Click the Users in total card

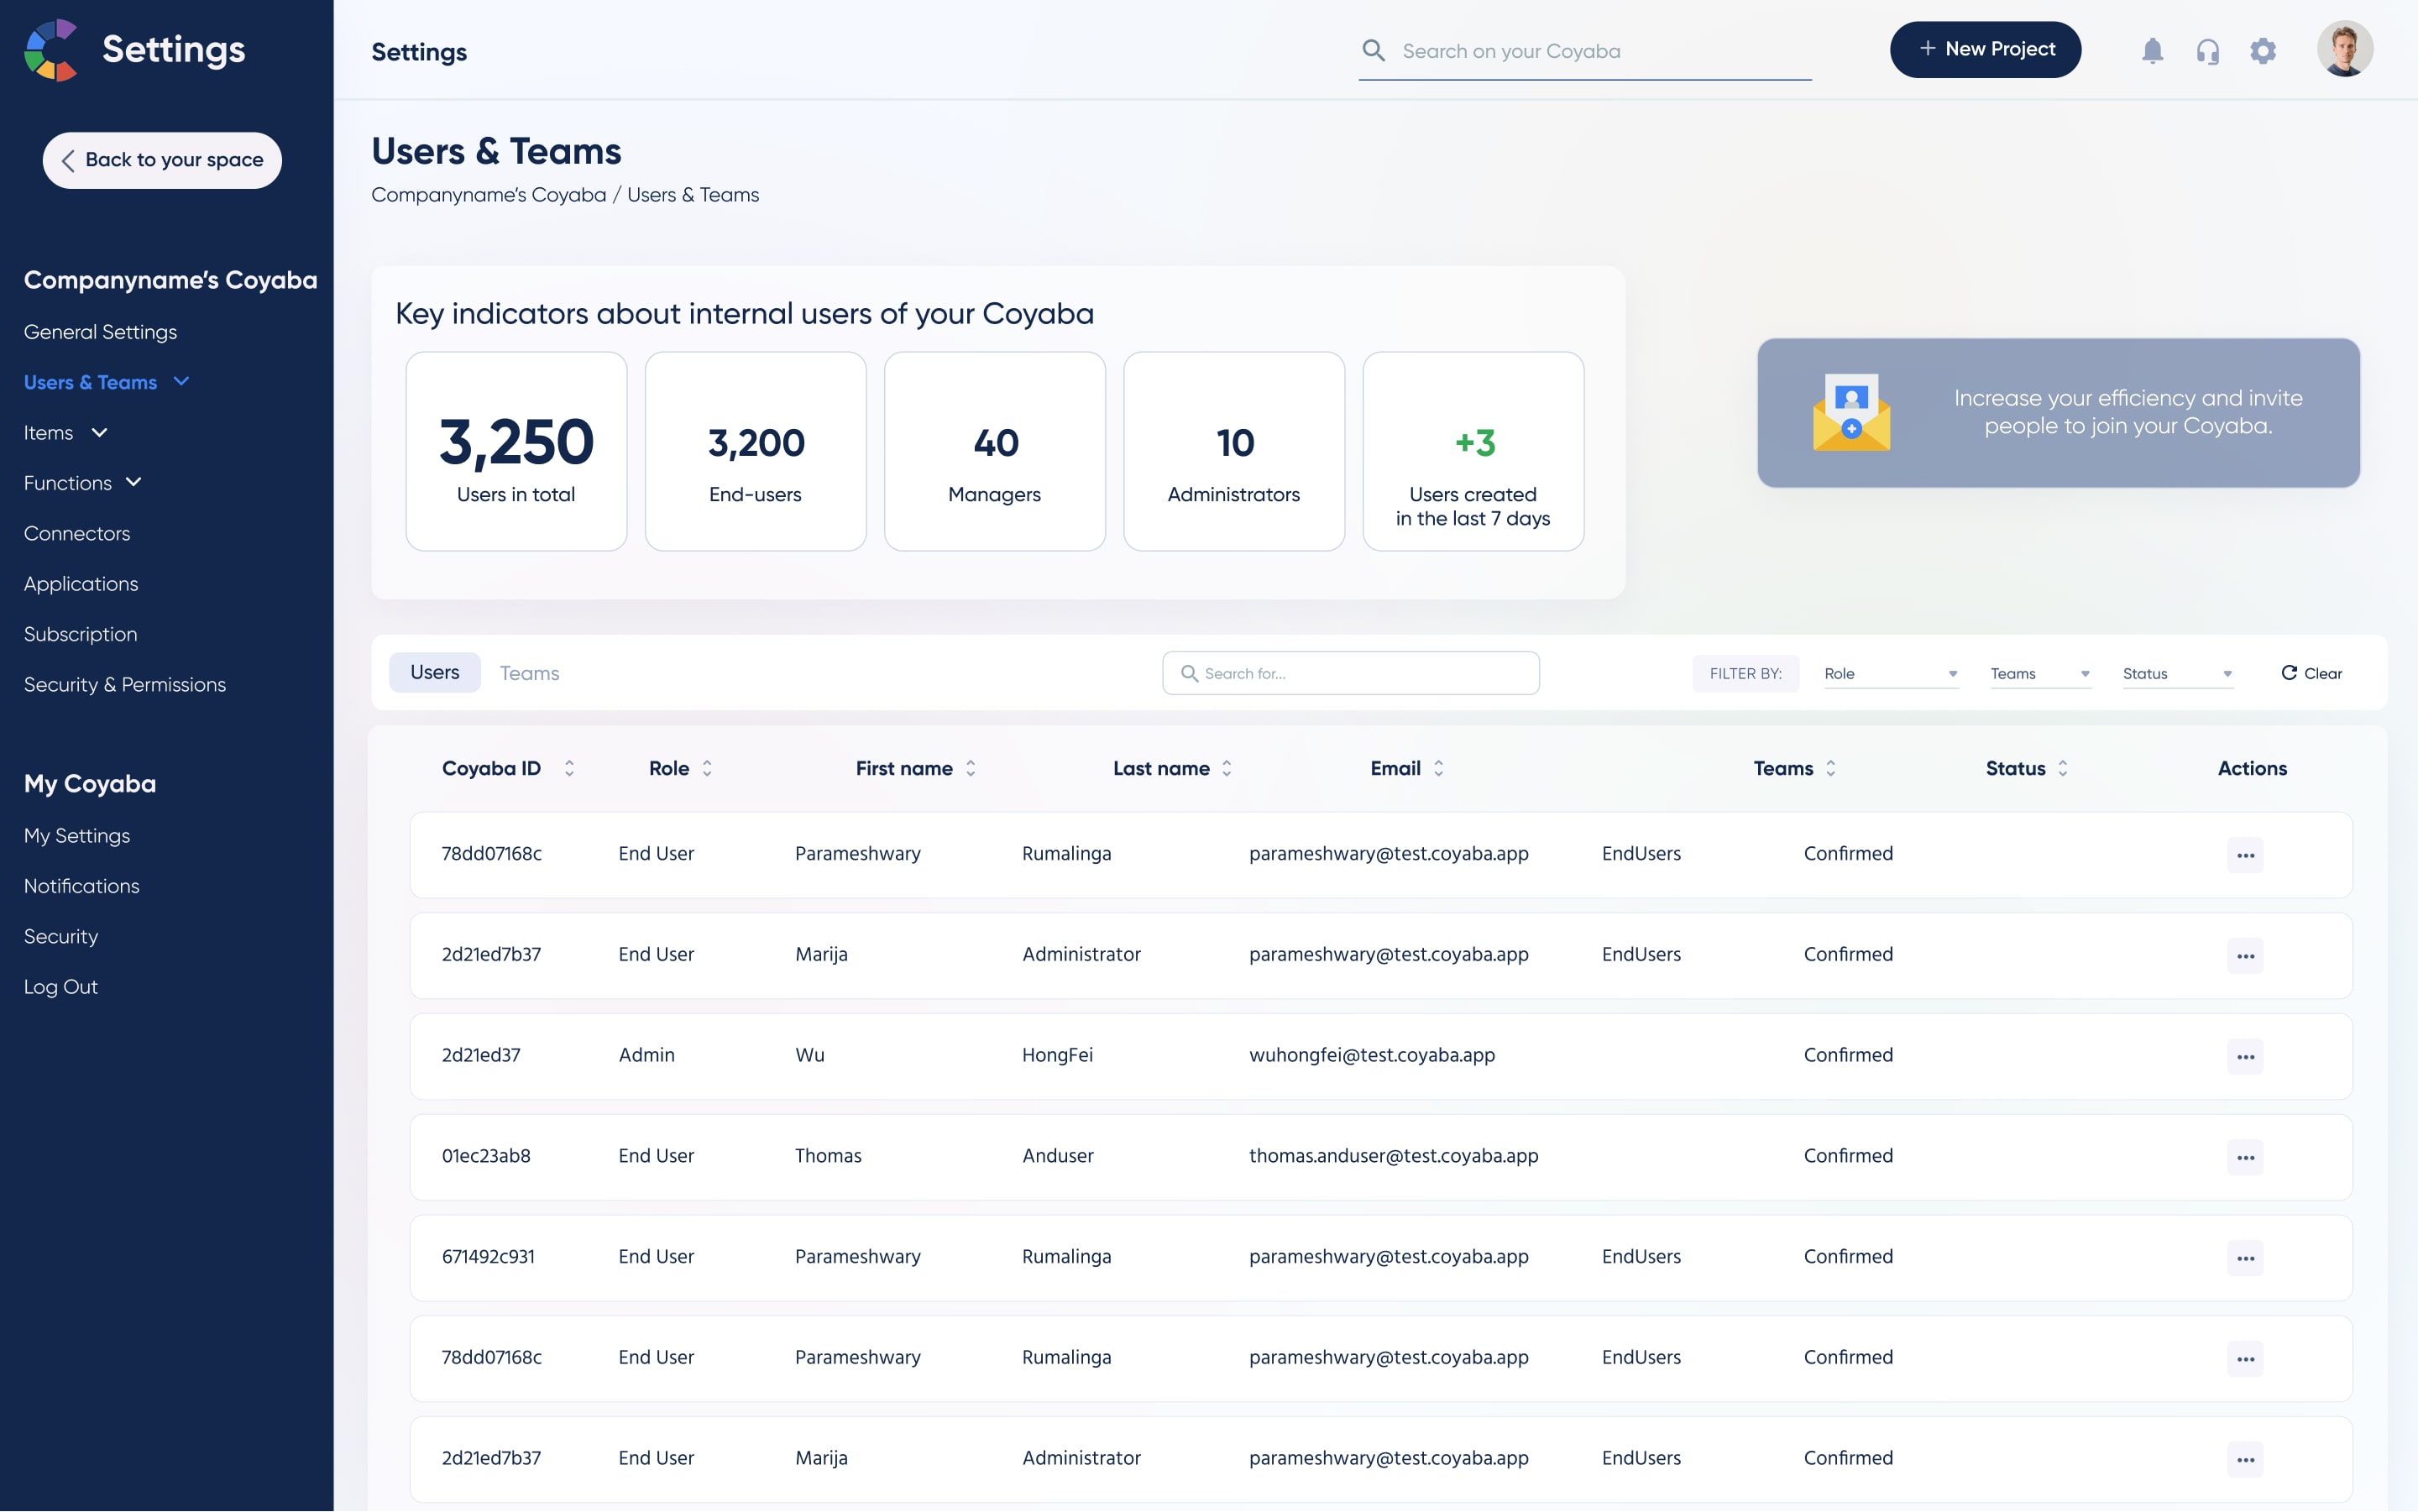pos(516,451)
